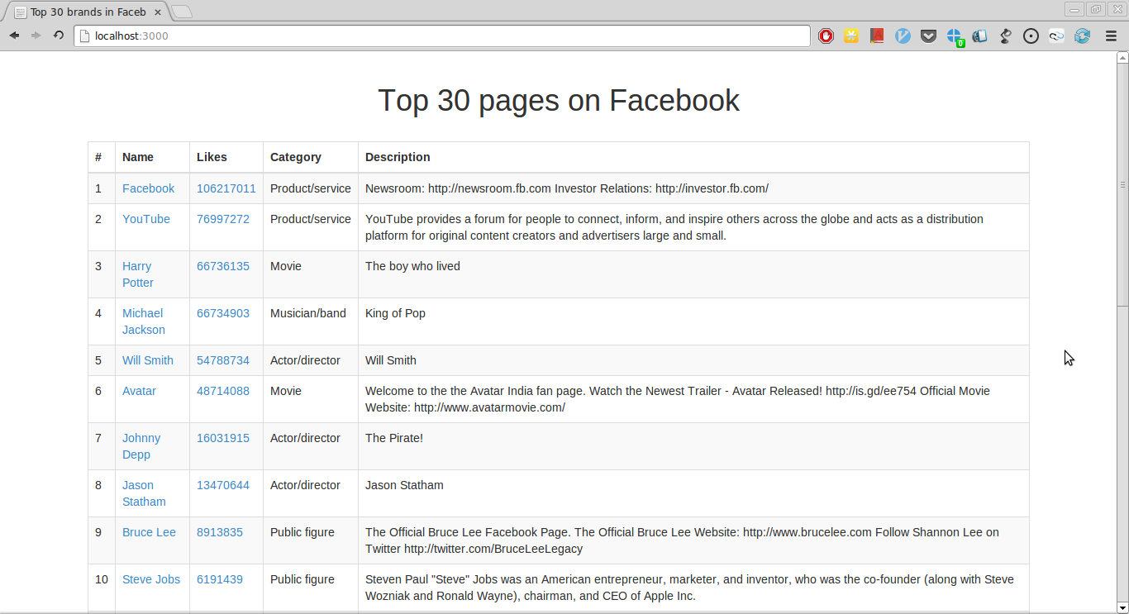Open the Avatar page link
The image size is (1129, 614).
(x=139, y=391)
